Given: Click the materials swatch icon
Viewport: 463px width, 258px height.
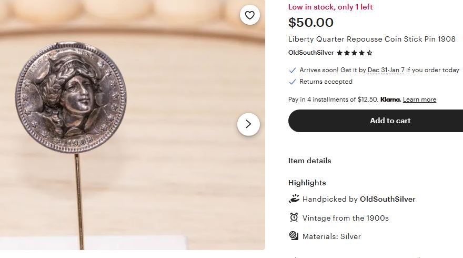Looking at the screenshot, I should tap(294, 236).
